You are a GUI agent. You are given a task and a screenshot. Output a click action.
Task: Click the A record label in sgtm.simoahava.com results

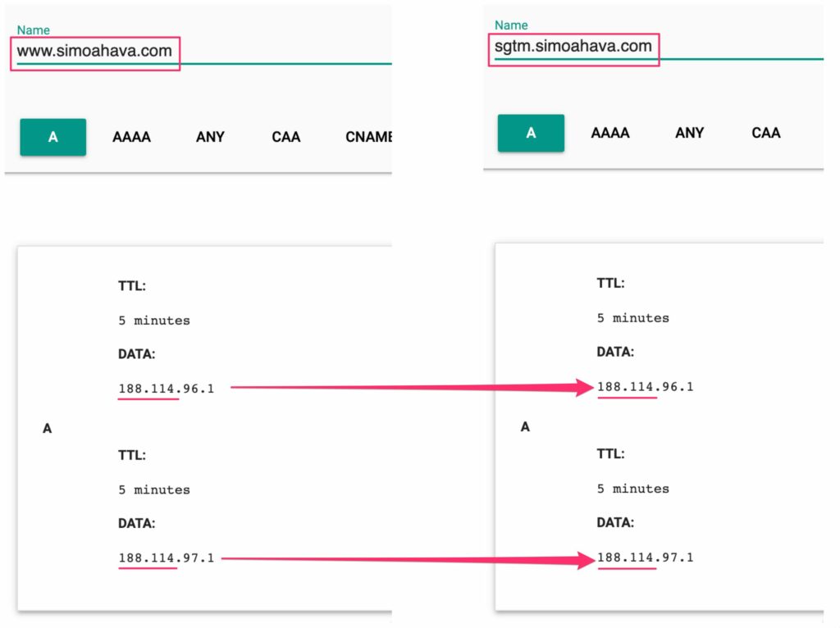tap(525, 426)
